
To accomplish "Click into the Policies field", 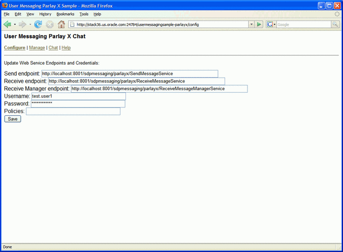I will [x=73, y=111].
